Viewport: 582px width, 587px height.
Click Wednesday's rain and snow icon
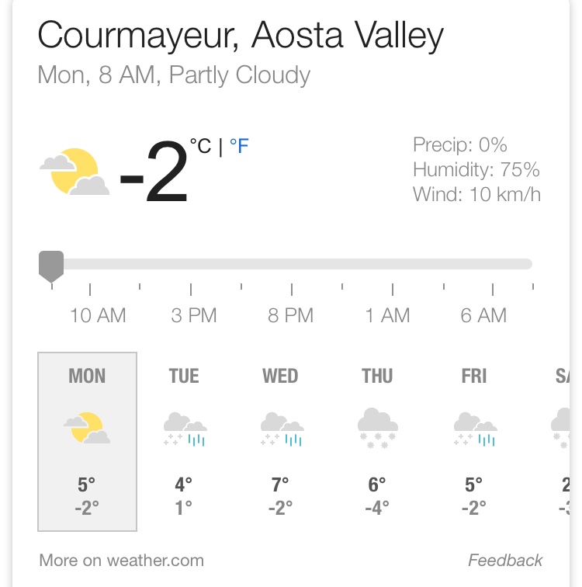click(x=281, y=429)
